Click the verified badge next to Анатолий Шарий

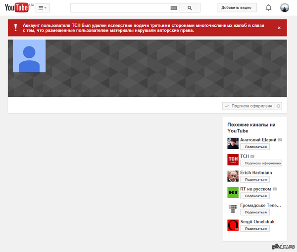280,140
